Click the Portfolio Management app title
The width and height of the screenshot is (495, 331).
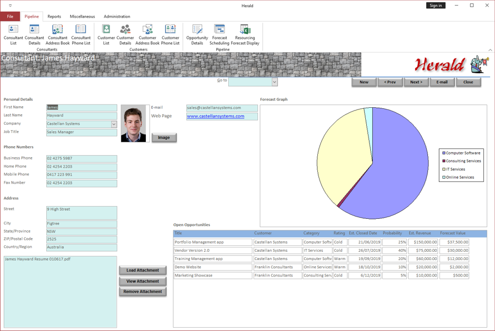(213, 242)
